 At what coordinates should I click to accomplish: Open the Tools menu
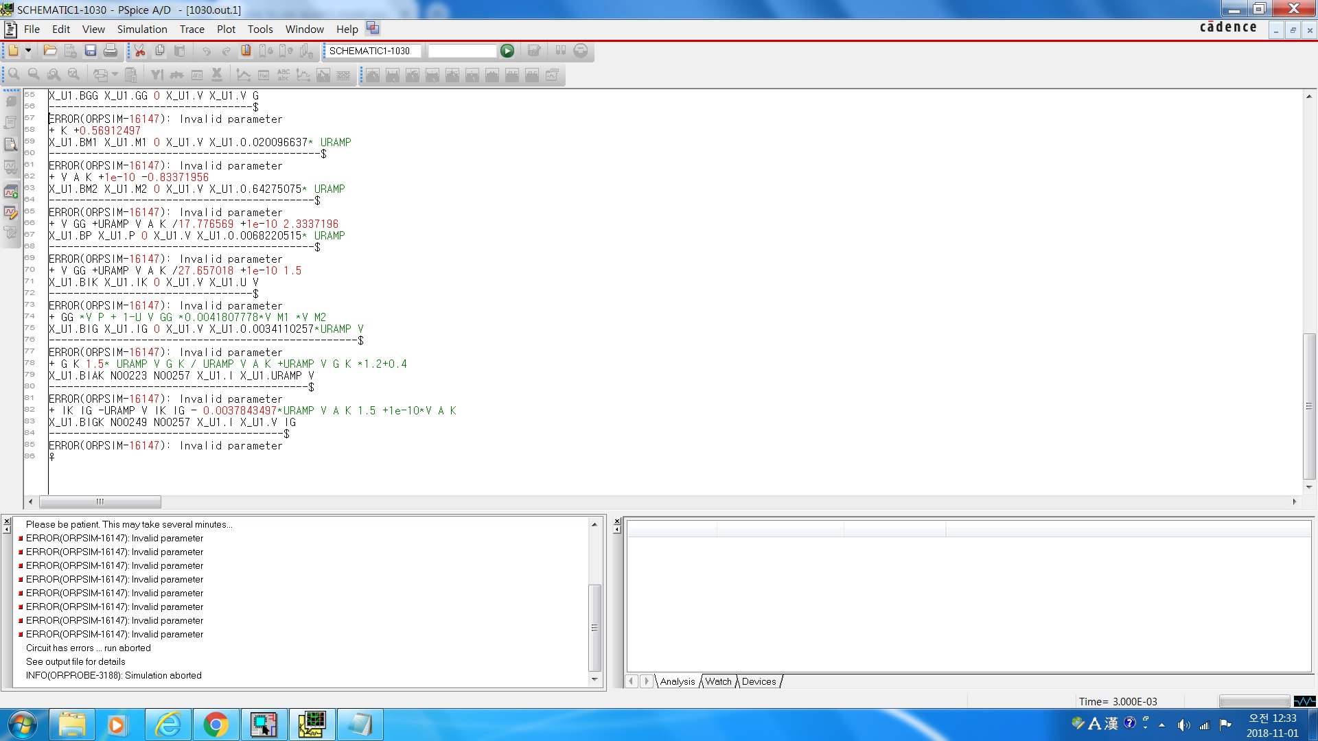pos(260,29)
